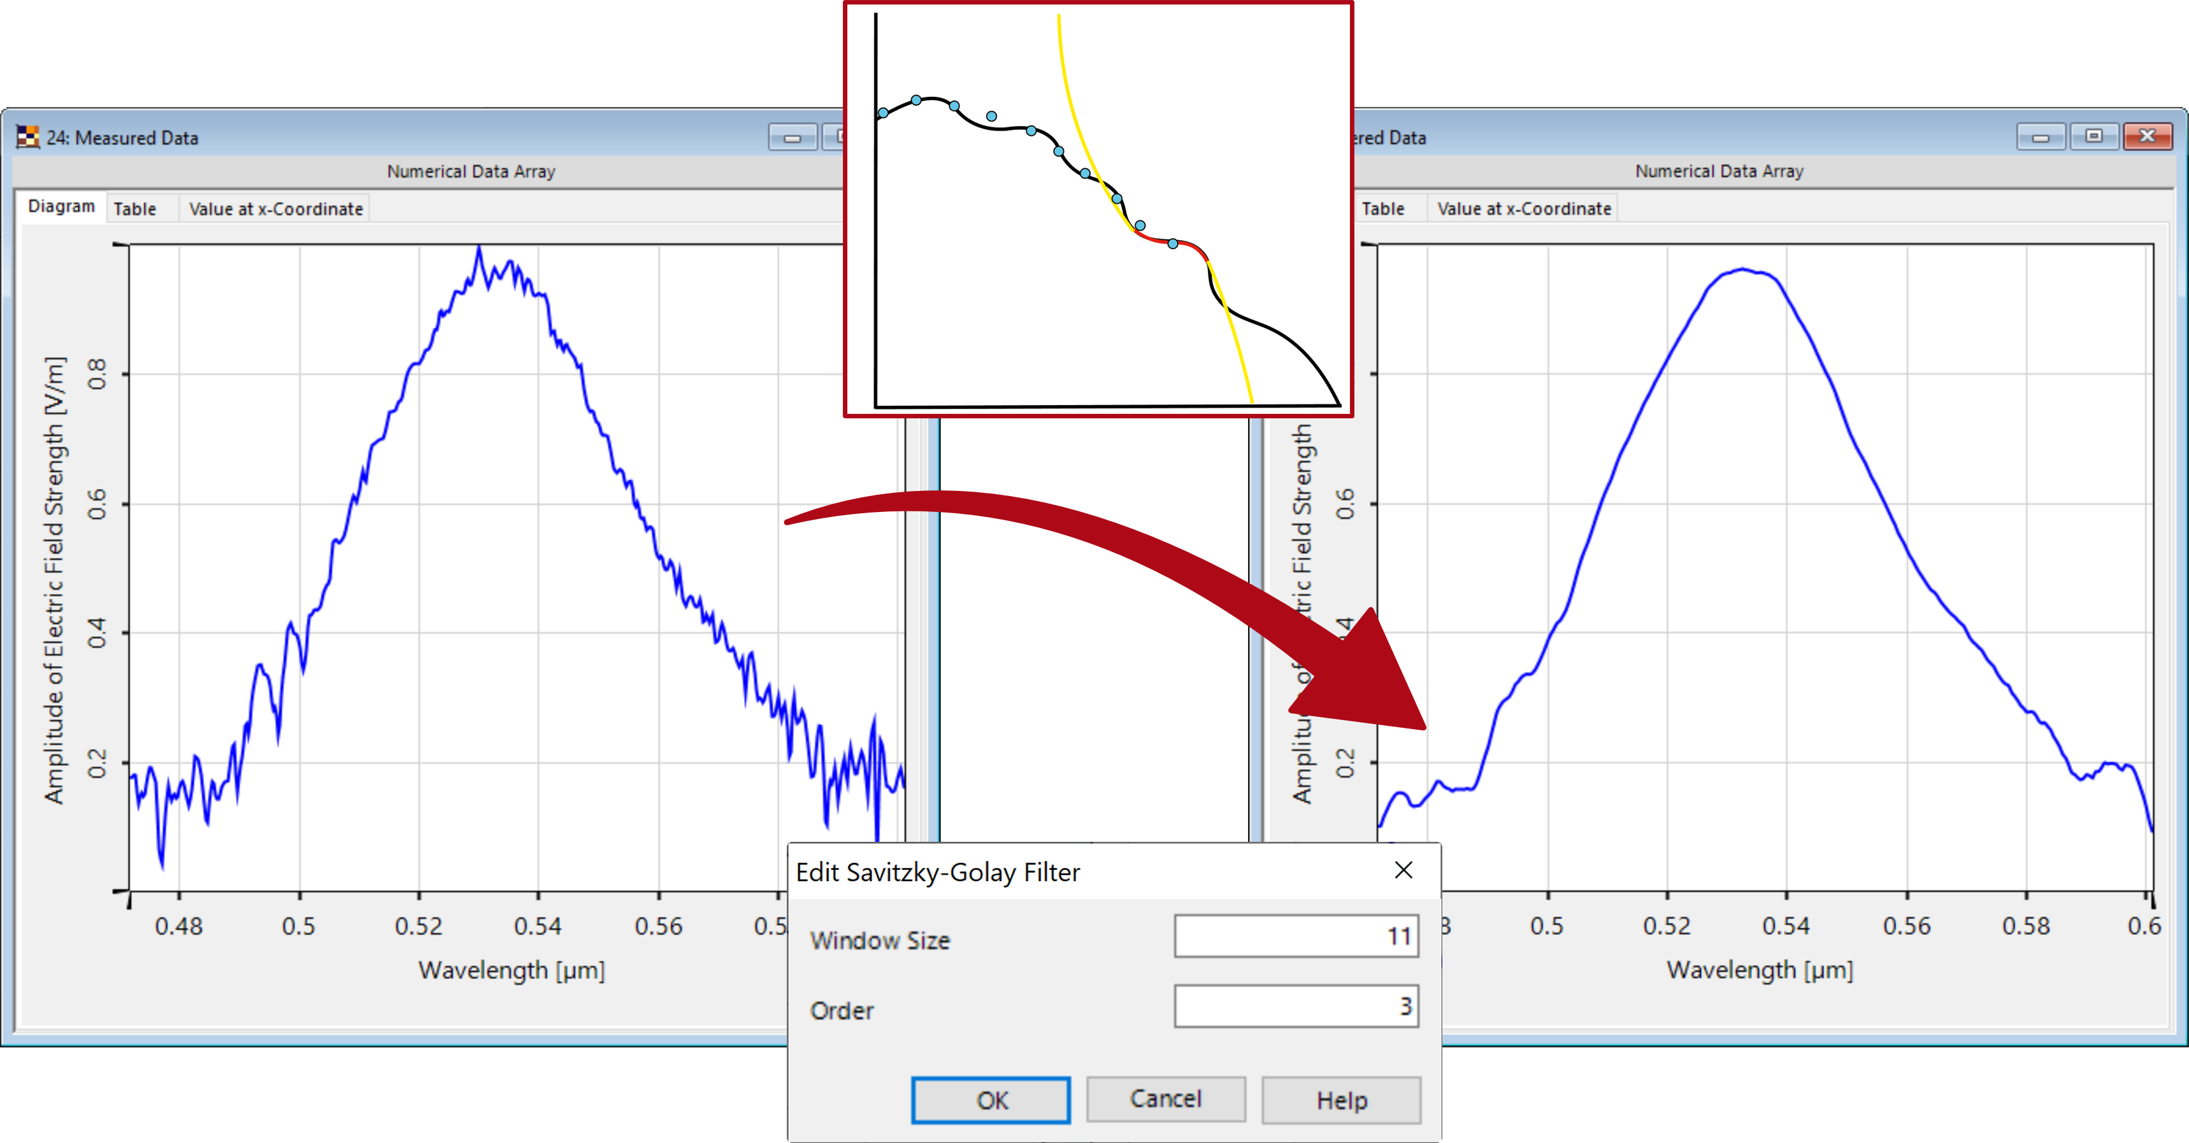Viewport: 2189px width, 1143px height.
Task: Minimize the filtered data window
Action: click(2042, 137)
